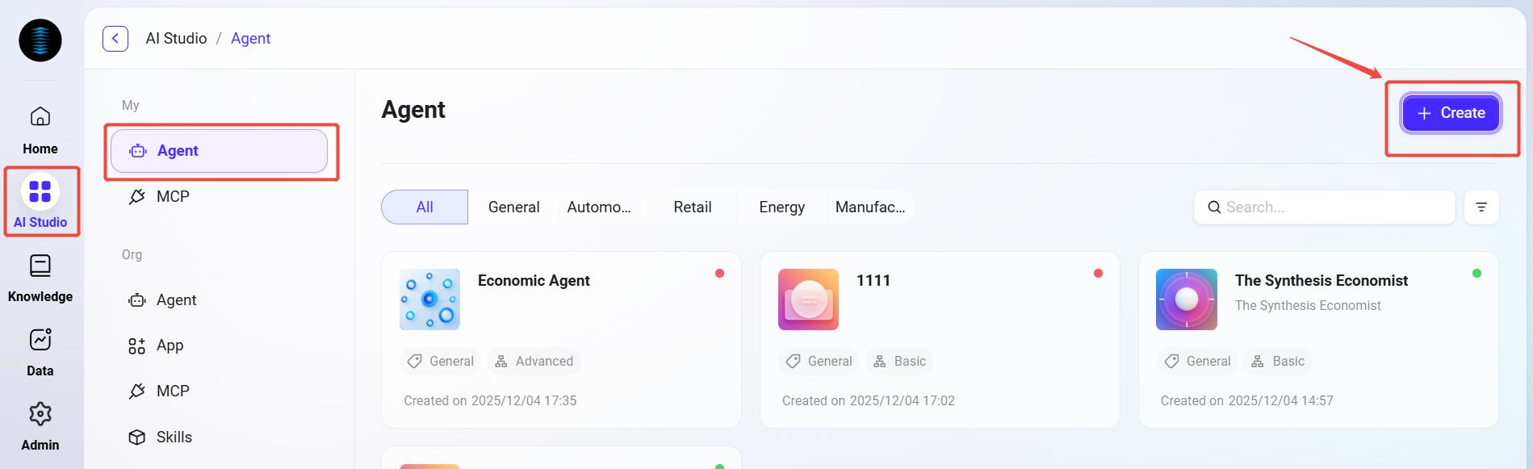Switch to the Retail category tab

point(692,207)
